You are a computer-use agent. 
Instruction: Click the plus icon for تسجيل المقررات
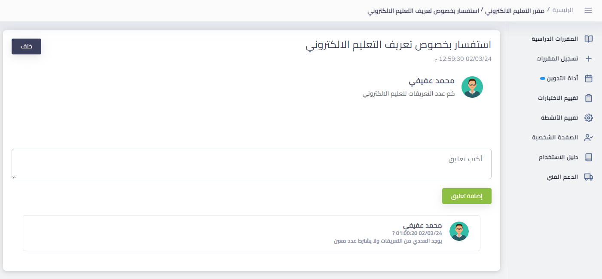[x=589, y=59]
